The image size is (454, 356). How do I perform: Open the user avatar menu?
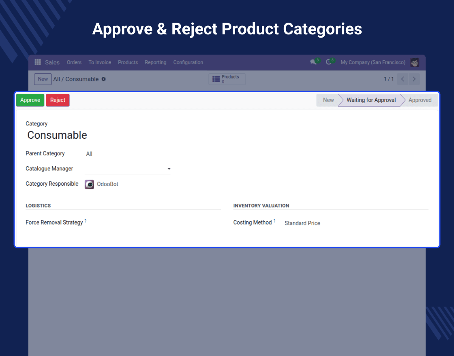click(415, 62)
